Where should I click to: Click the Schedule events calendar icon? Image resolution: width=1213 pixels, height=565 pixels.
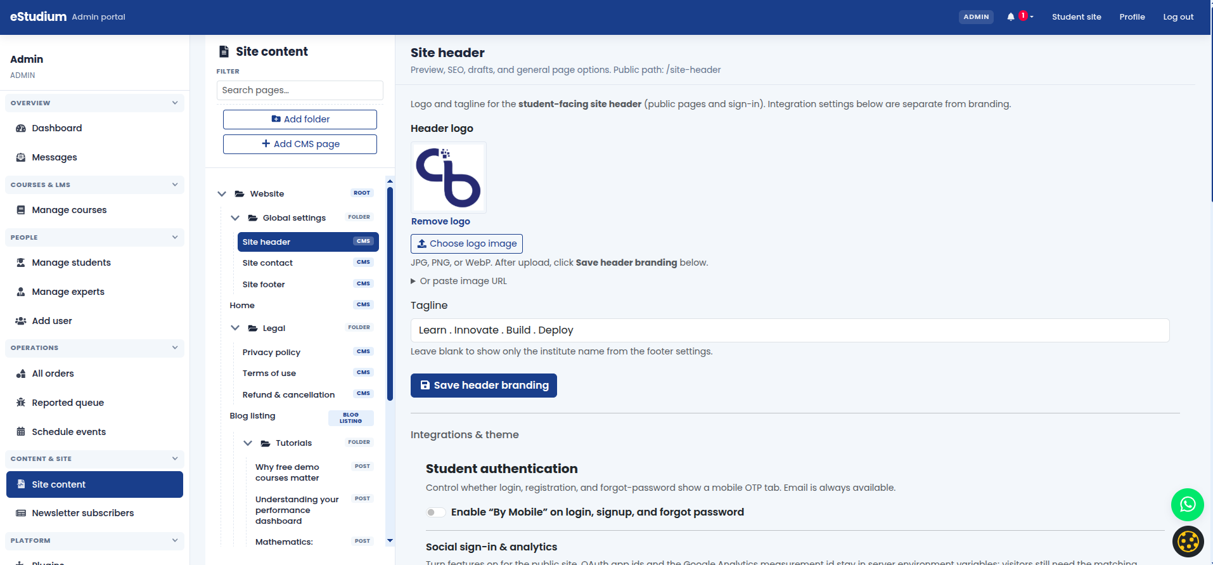20,432
